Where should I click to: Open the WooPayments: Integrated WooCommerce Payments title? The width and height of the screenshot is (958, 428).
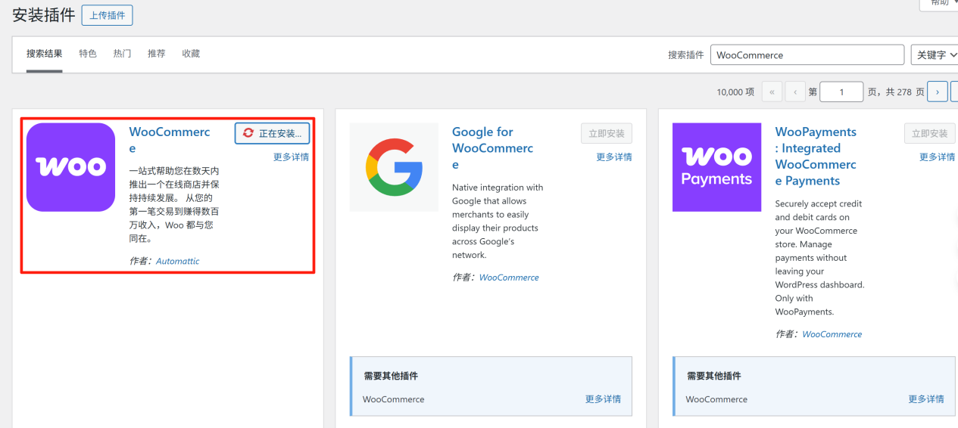pos(816,157)
